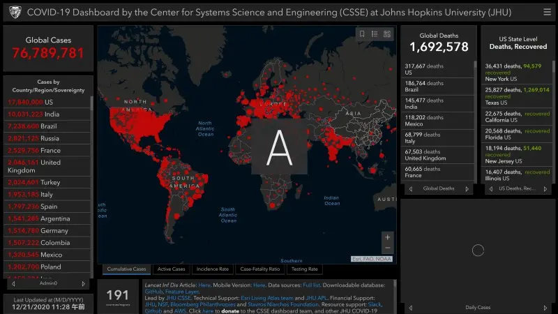Go to next Admin0 list page
The width and height of the screenshot is (558, 314).
[84, 284]
